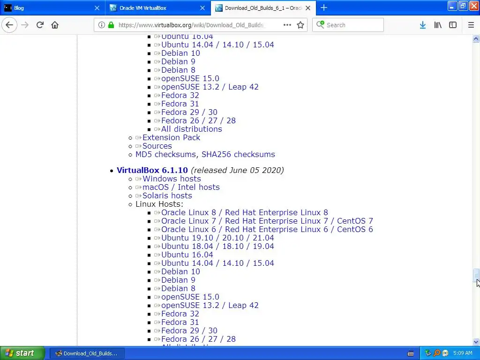Open Fedora 26 / 27 / 28 under 6.1.10
480x360 pixels.
point(198,339)
